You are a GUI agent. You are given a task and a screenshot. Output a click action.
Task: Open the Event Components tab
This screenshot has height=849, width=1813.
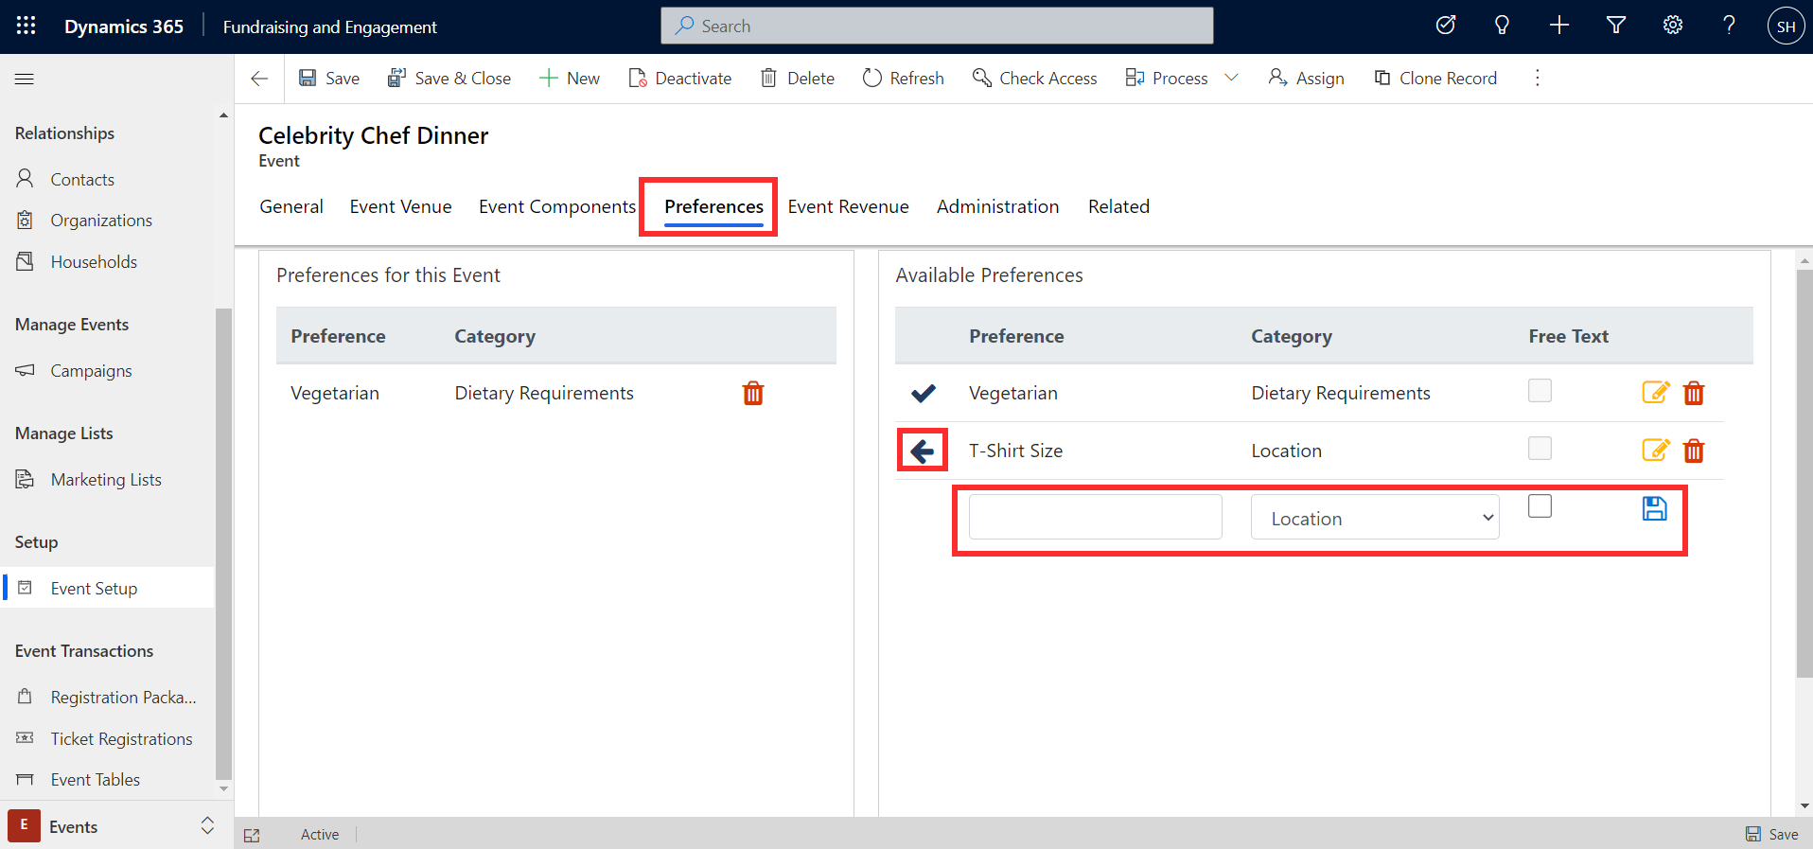[557, 206]
